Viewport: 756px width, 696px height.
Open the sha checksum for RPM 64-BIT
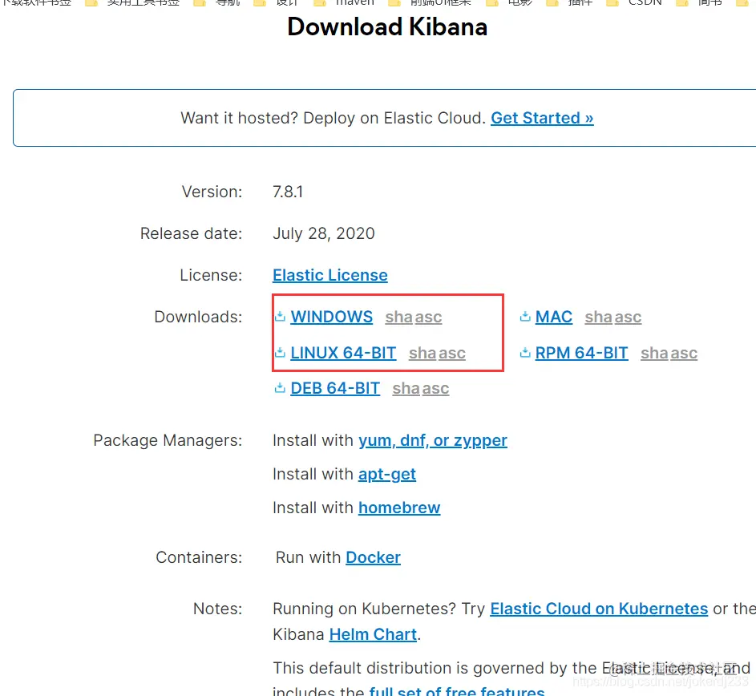point(654,353)
